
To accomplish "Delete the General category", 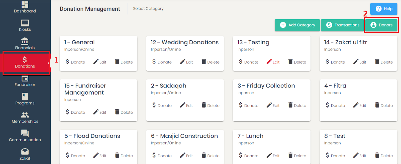I will 124,62.
